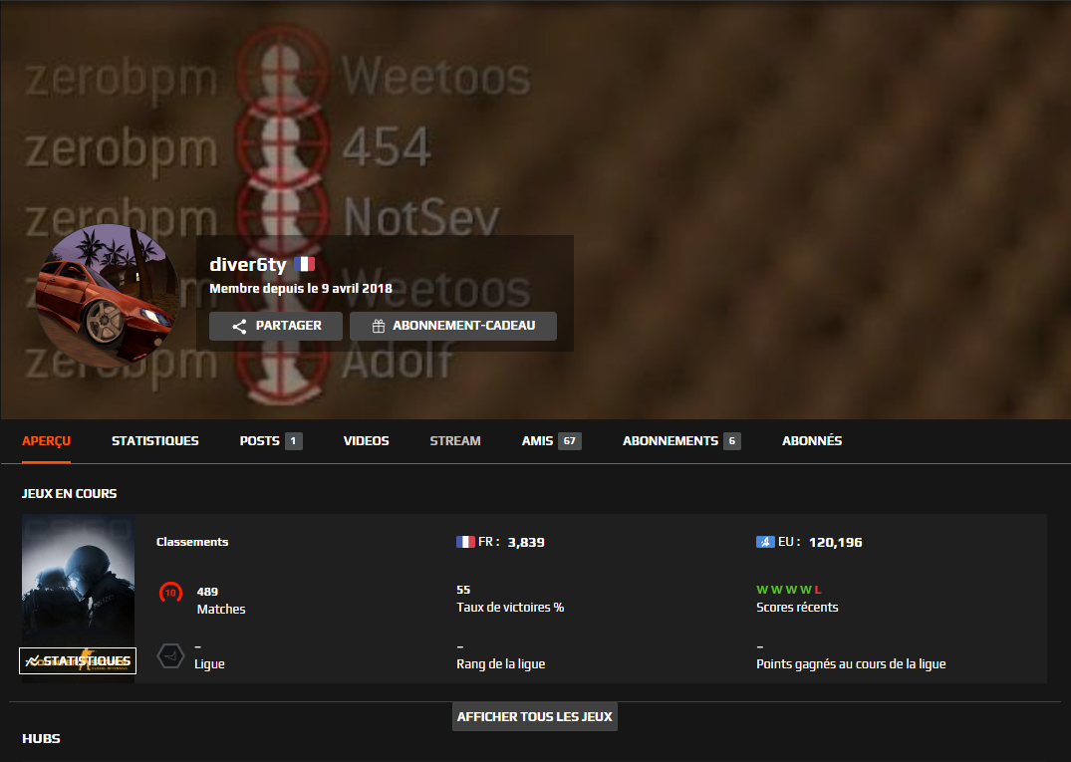Click the 'Scores récents' label
1071x762 pixels.
[797, 607]
